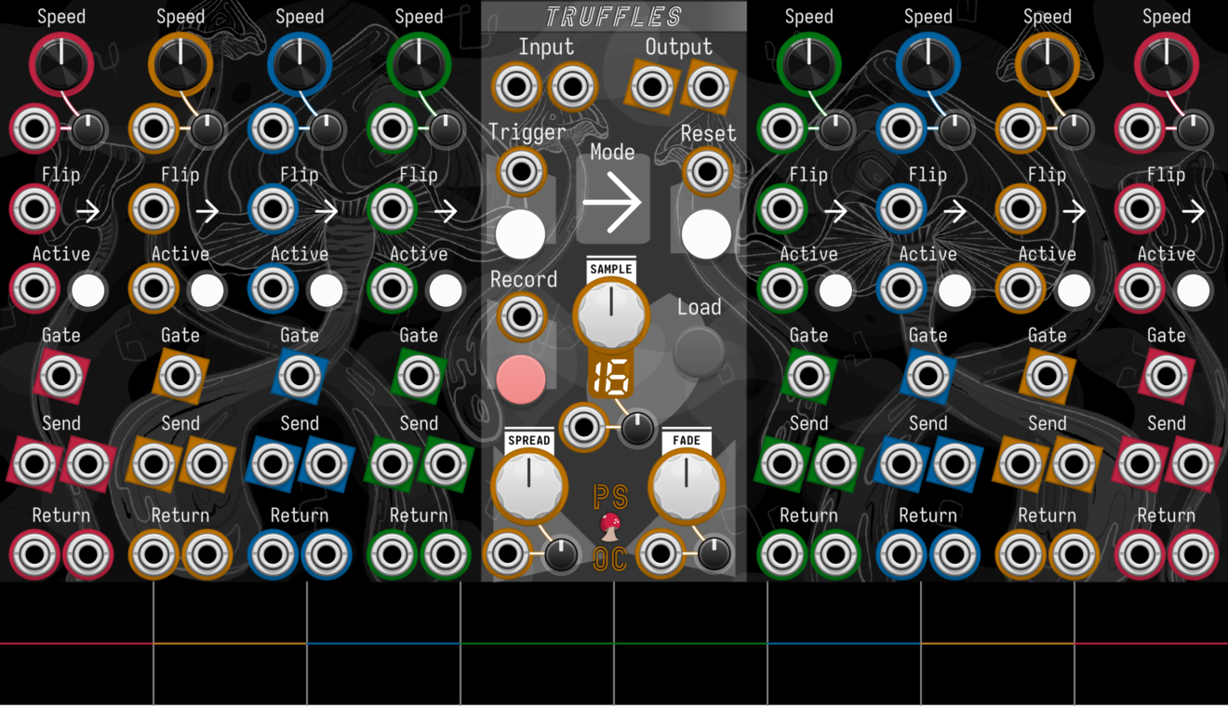Click the Flip arrow in right green channel
This screenshot has height=707, width=1228.
point(836,212)
